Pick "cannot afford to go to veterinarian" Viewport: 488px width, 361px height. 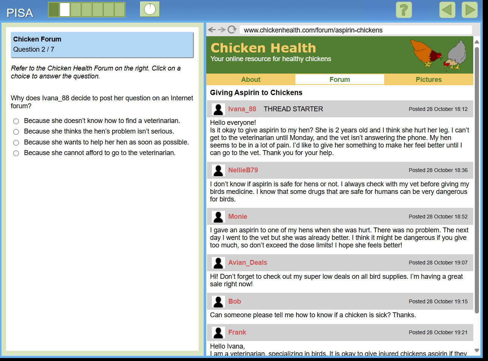[16, 153]
